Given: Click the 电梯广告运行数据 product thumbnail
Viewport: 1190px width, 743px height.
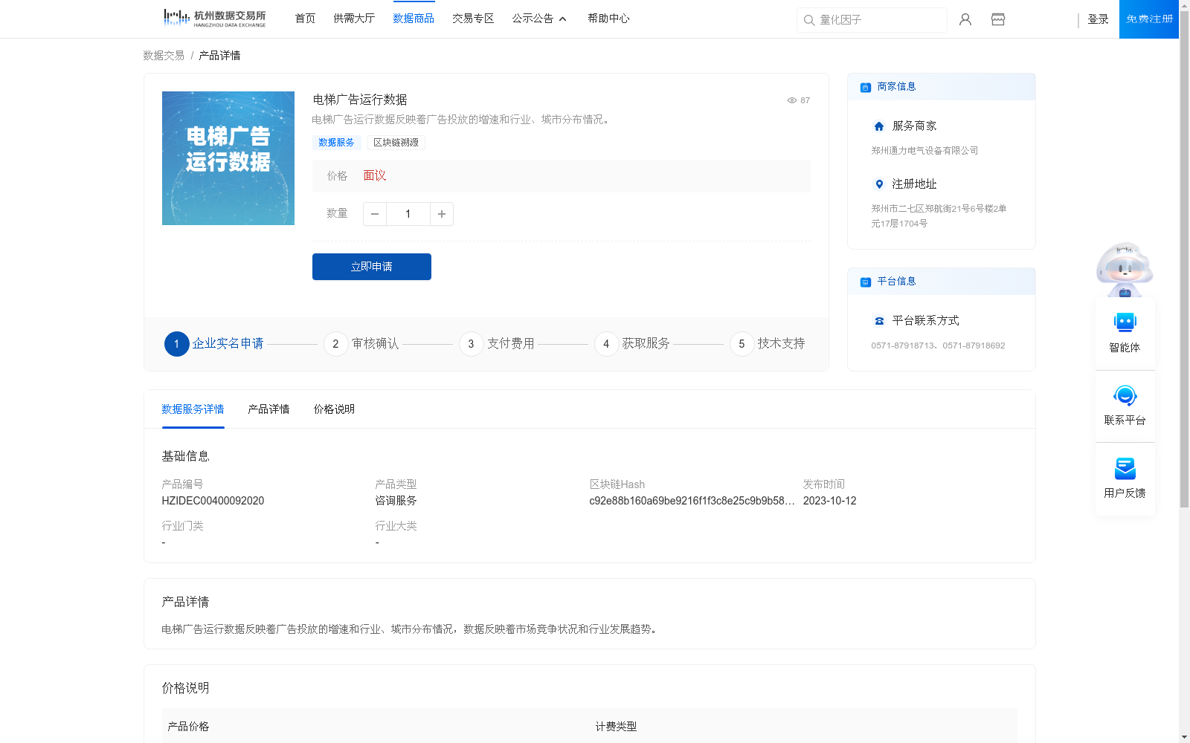Looking at the screenshot, I should [228, 158].
